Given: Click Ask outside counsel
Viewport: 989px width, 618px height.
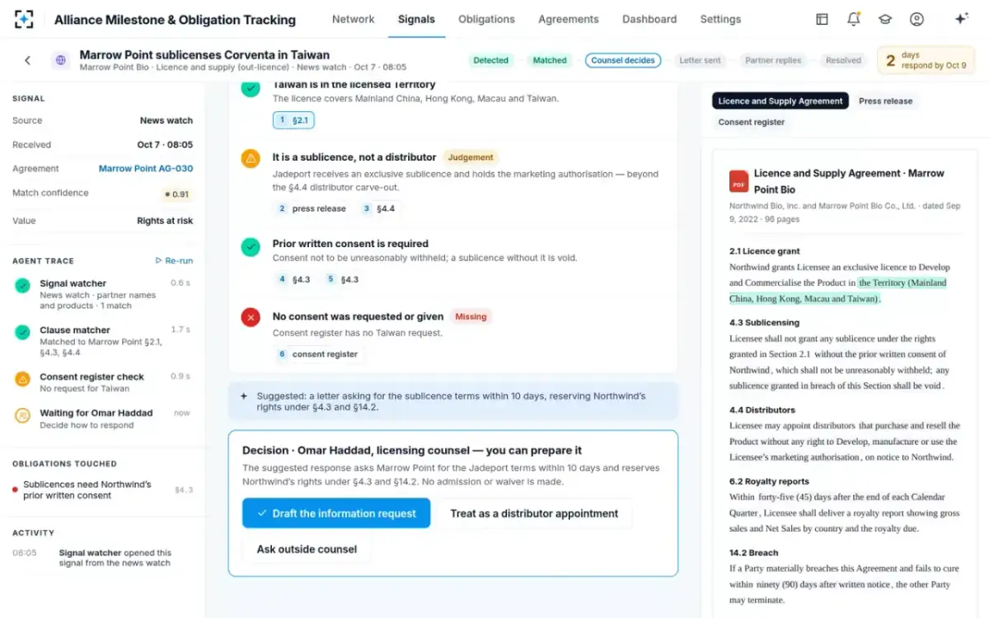Looking at the screenshot, I should click(307, 550).
